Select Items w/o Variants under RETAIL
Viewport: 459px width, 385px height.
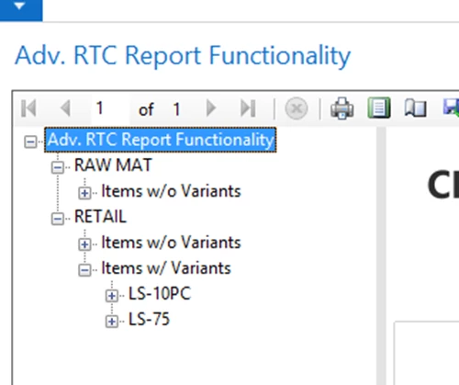coord(171,243)
